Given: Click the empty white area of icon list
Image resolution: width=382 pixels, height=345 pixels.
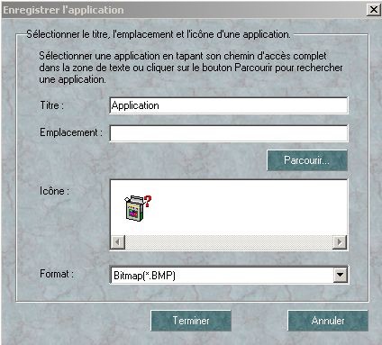Looking at the screenshot, I should (250, 207).
